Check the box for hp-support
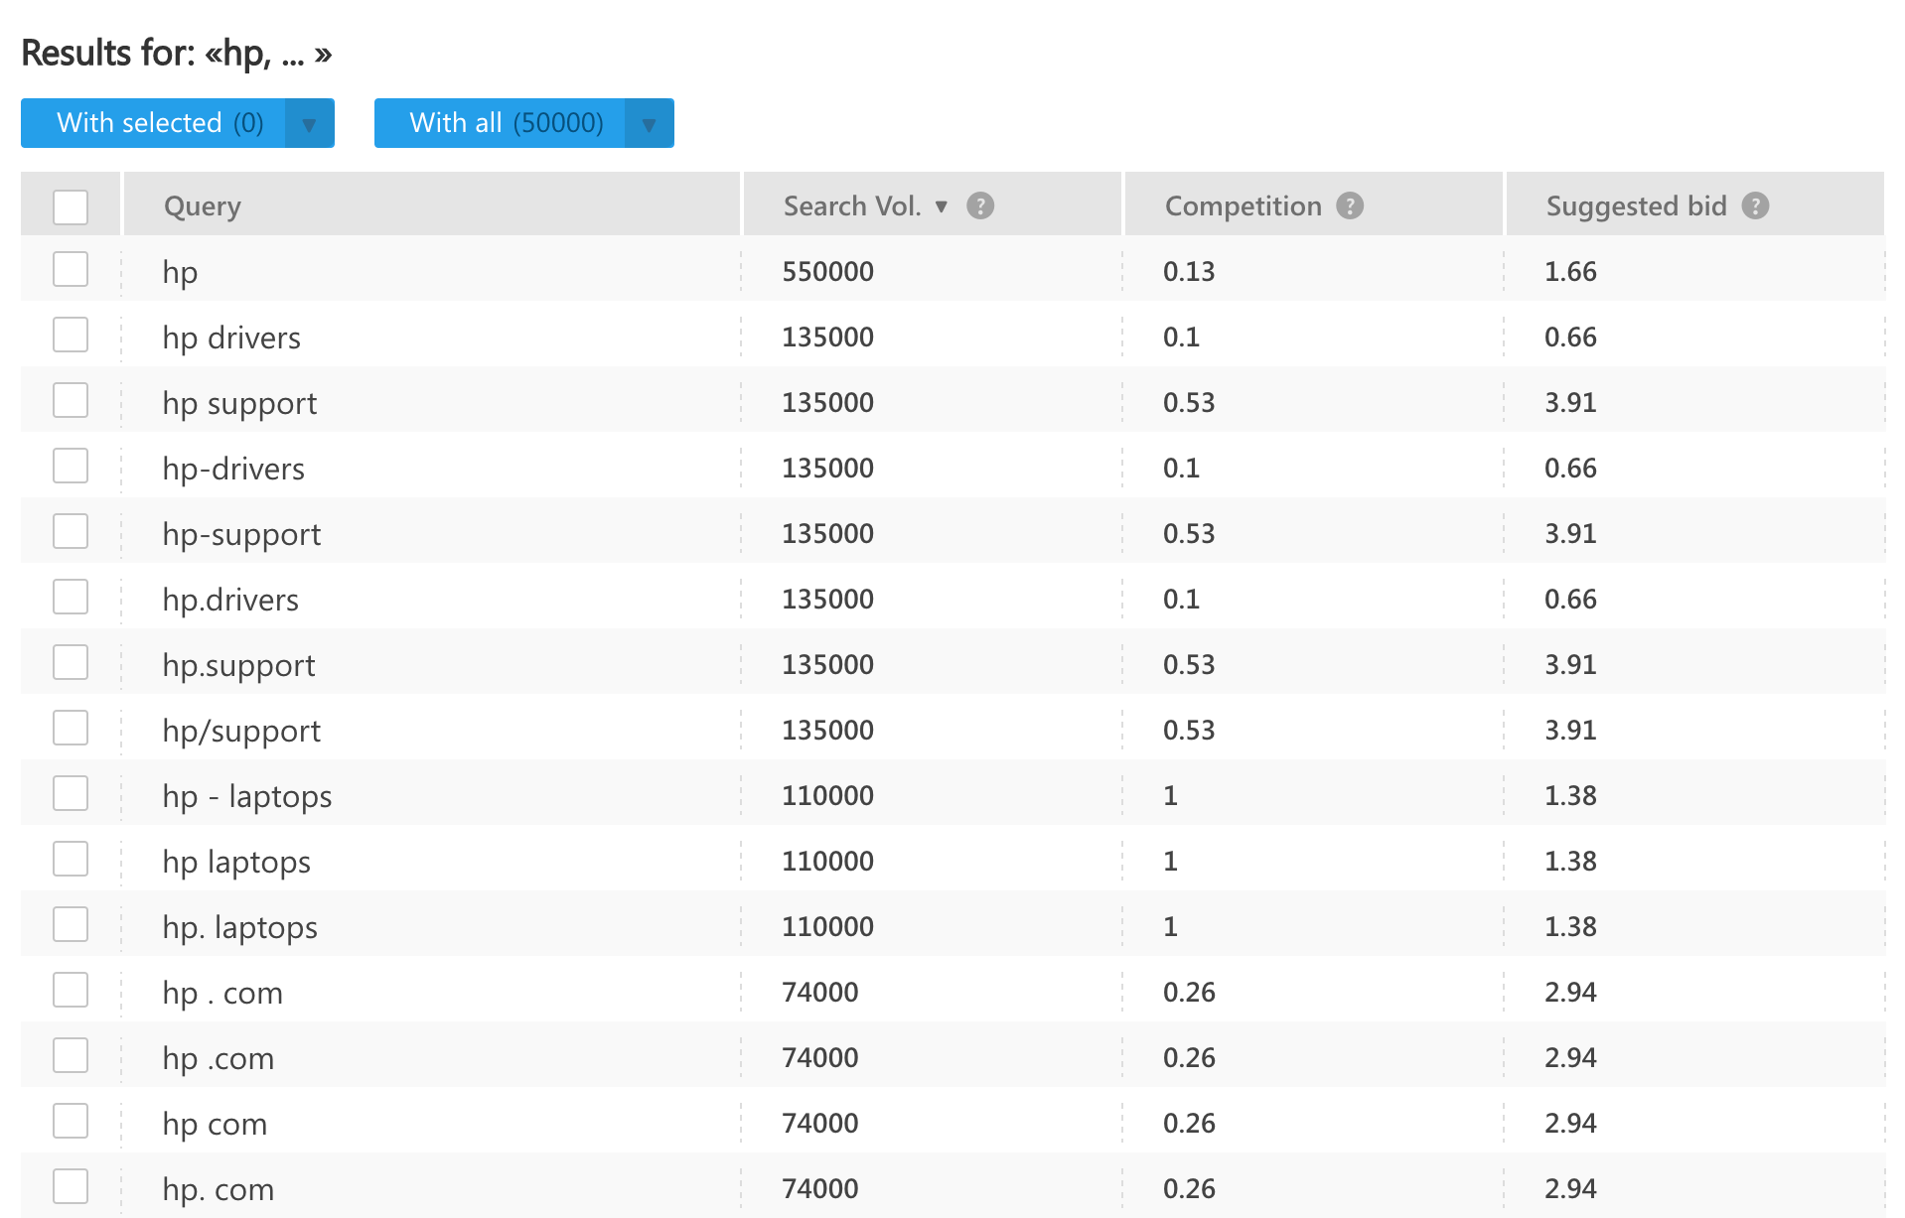Viewport: 1905px width, 1218px height. click(x=71, y=531)
